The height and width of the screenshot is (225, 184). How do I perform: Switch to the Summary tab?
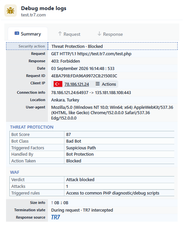pos(28,34)
